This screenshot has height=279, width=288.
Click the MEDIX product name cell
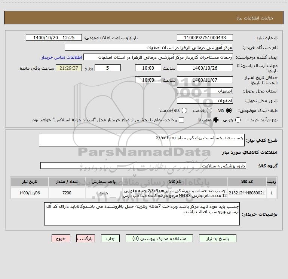175,193
